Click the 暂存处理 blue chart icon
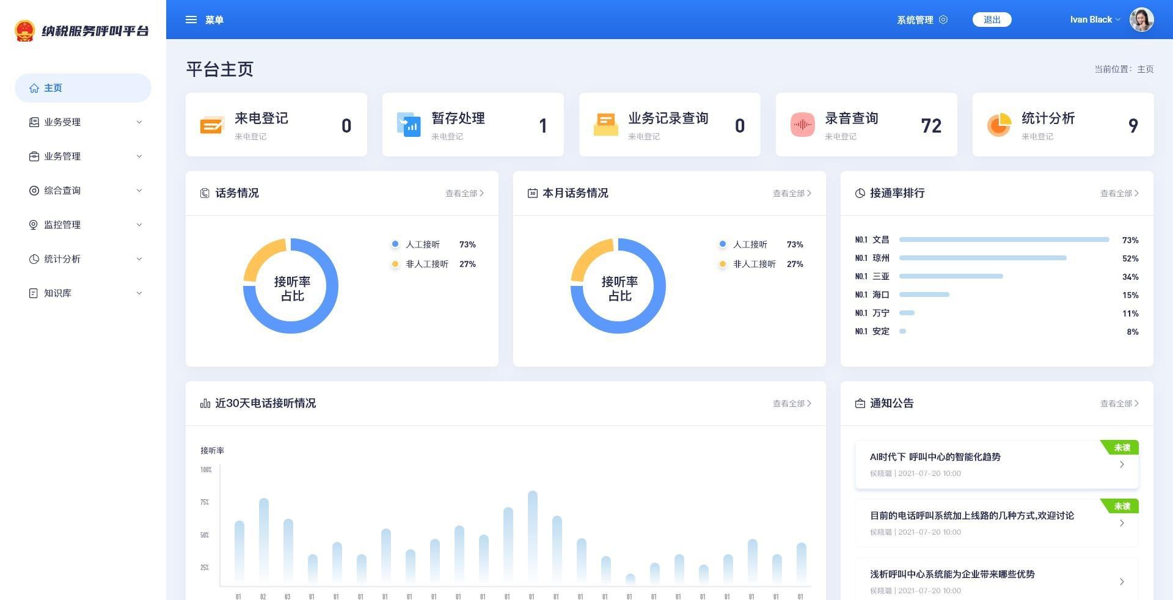 (409, 125)
